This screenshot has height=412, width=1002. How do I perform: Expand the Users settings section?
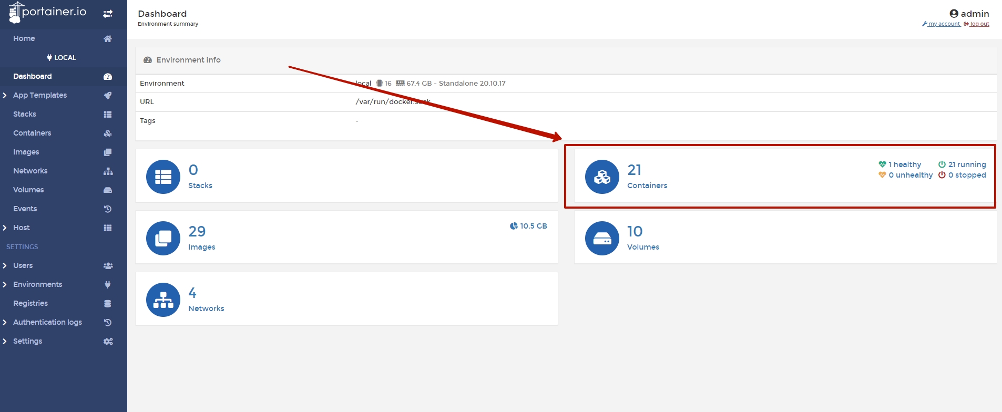[5, 266]
